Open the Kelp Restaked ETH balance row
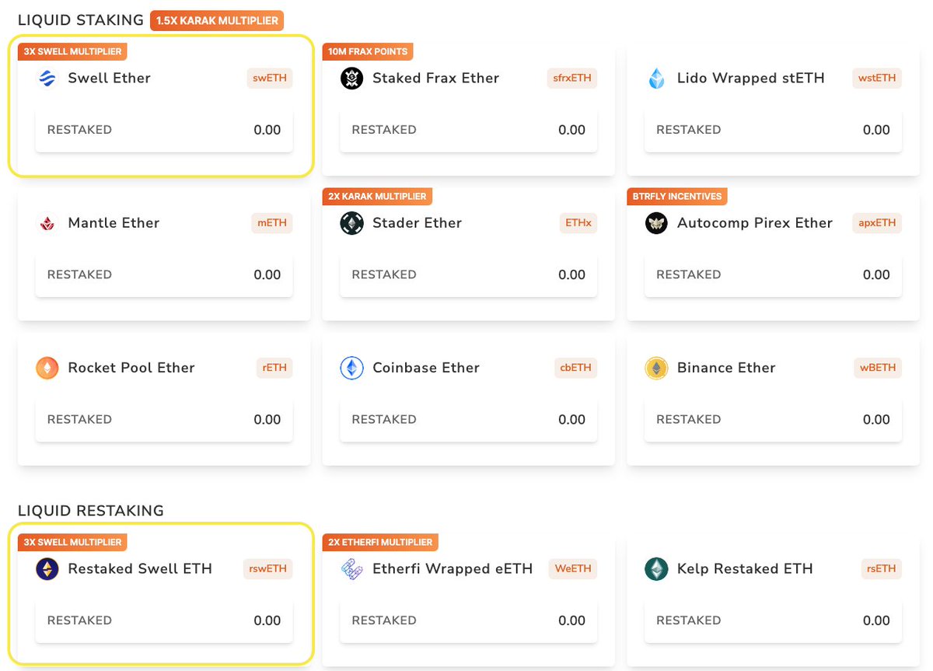The image size is (933, 671). [774, 620]
